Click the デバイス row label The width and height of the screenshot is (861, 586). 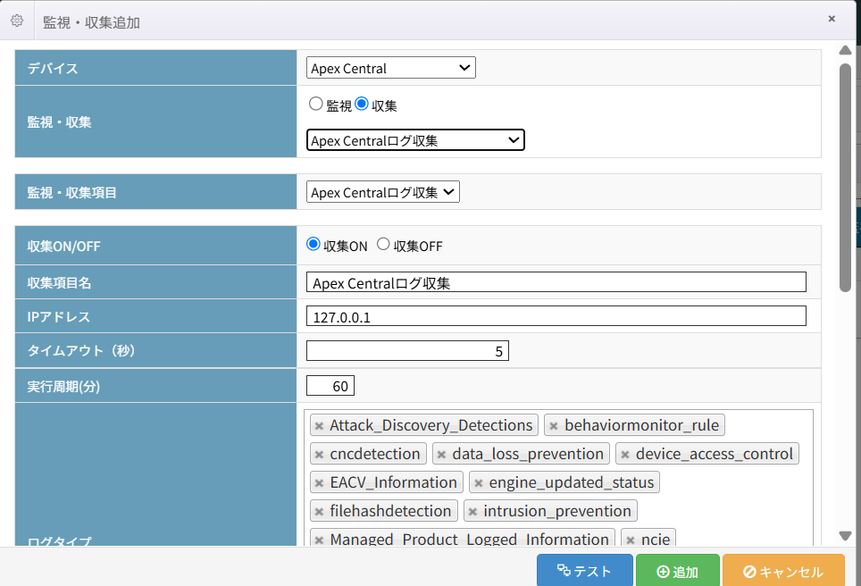tap(53, 68)
